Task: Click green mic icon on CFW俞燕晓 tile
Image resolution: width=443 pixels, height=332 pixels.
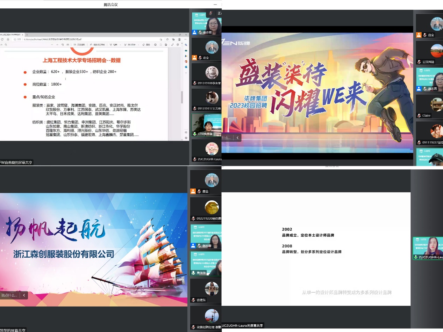Action: tap(195, 134)
